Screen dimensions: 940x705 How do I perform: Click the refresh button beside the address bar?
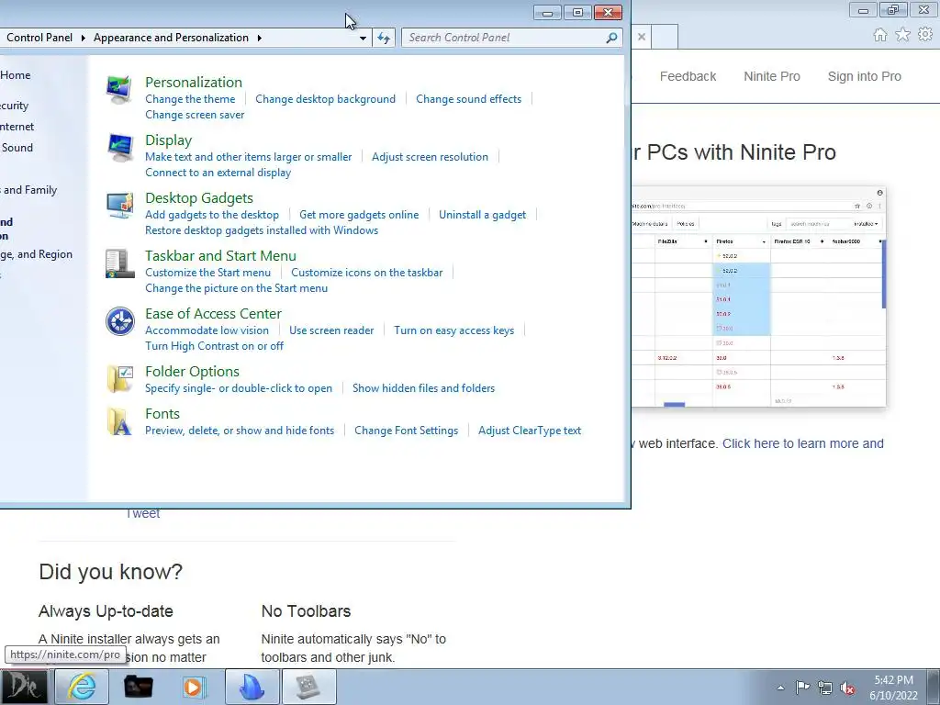pos(384,38)
